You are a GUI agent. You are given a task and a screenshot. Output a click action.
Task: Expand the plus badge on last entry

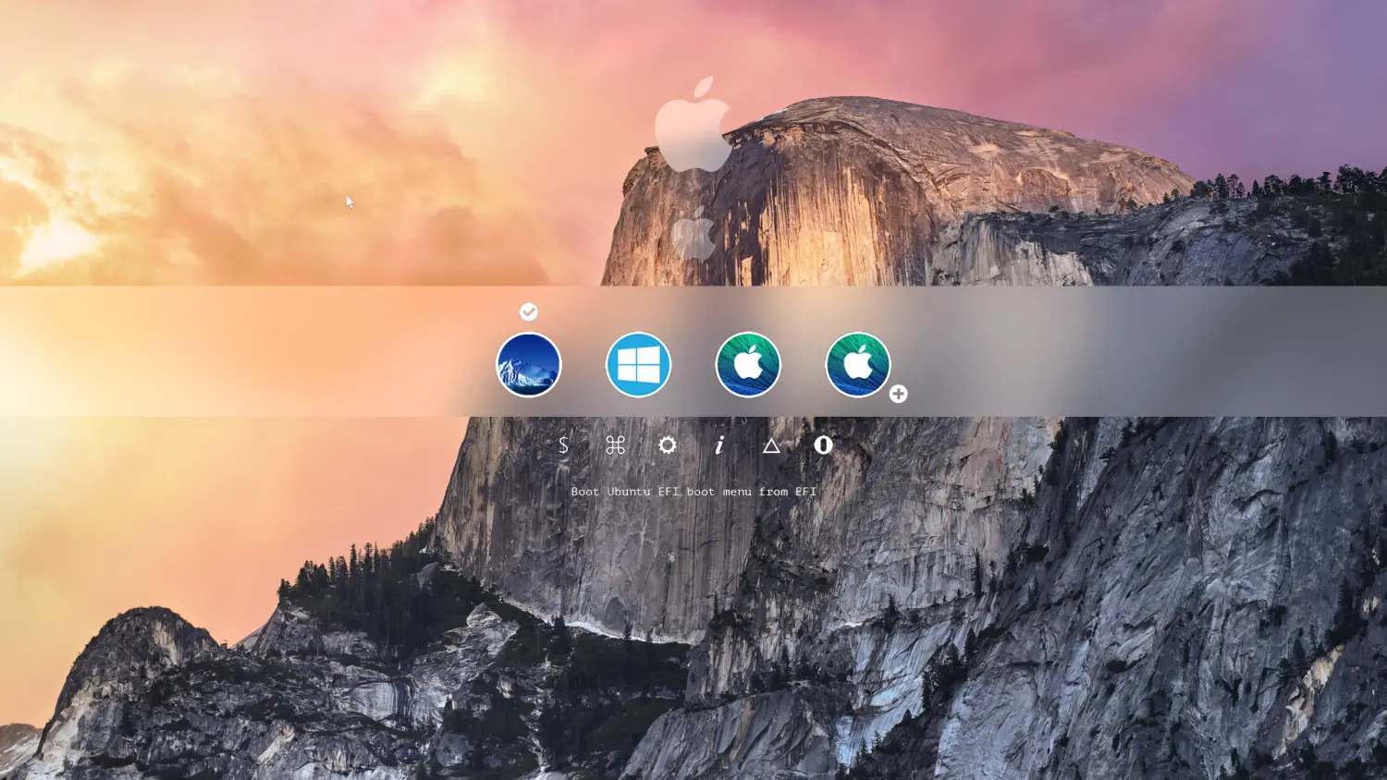(x=898, y=394)
